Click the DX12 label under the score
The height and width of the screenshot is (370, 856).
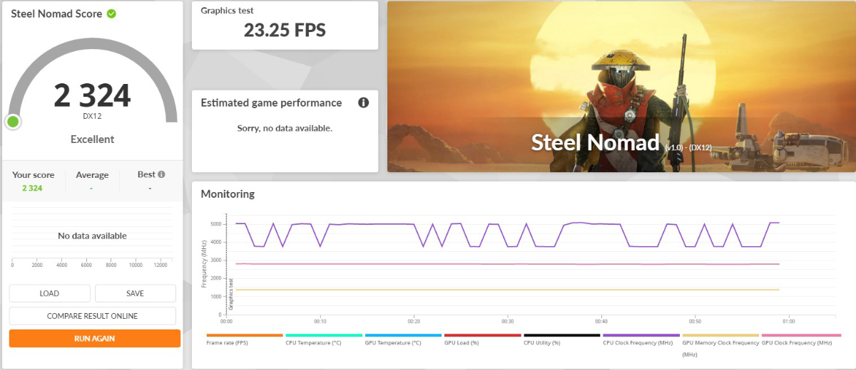(x=92, y=115)
